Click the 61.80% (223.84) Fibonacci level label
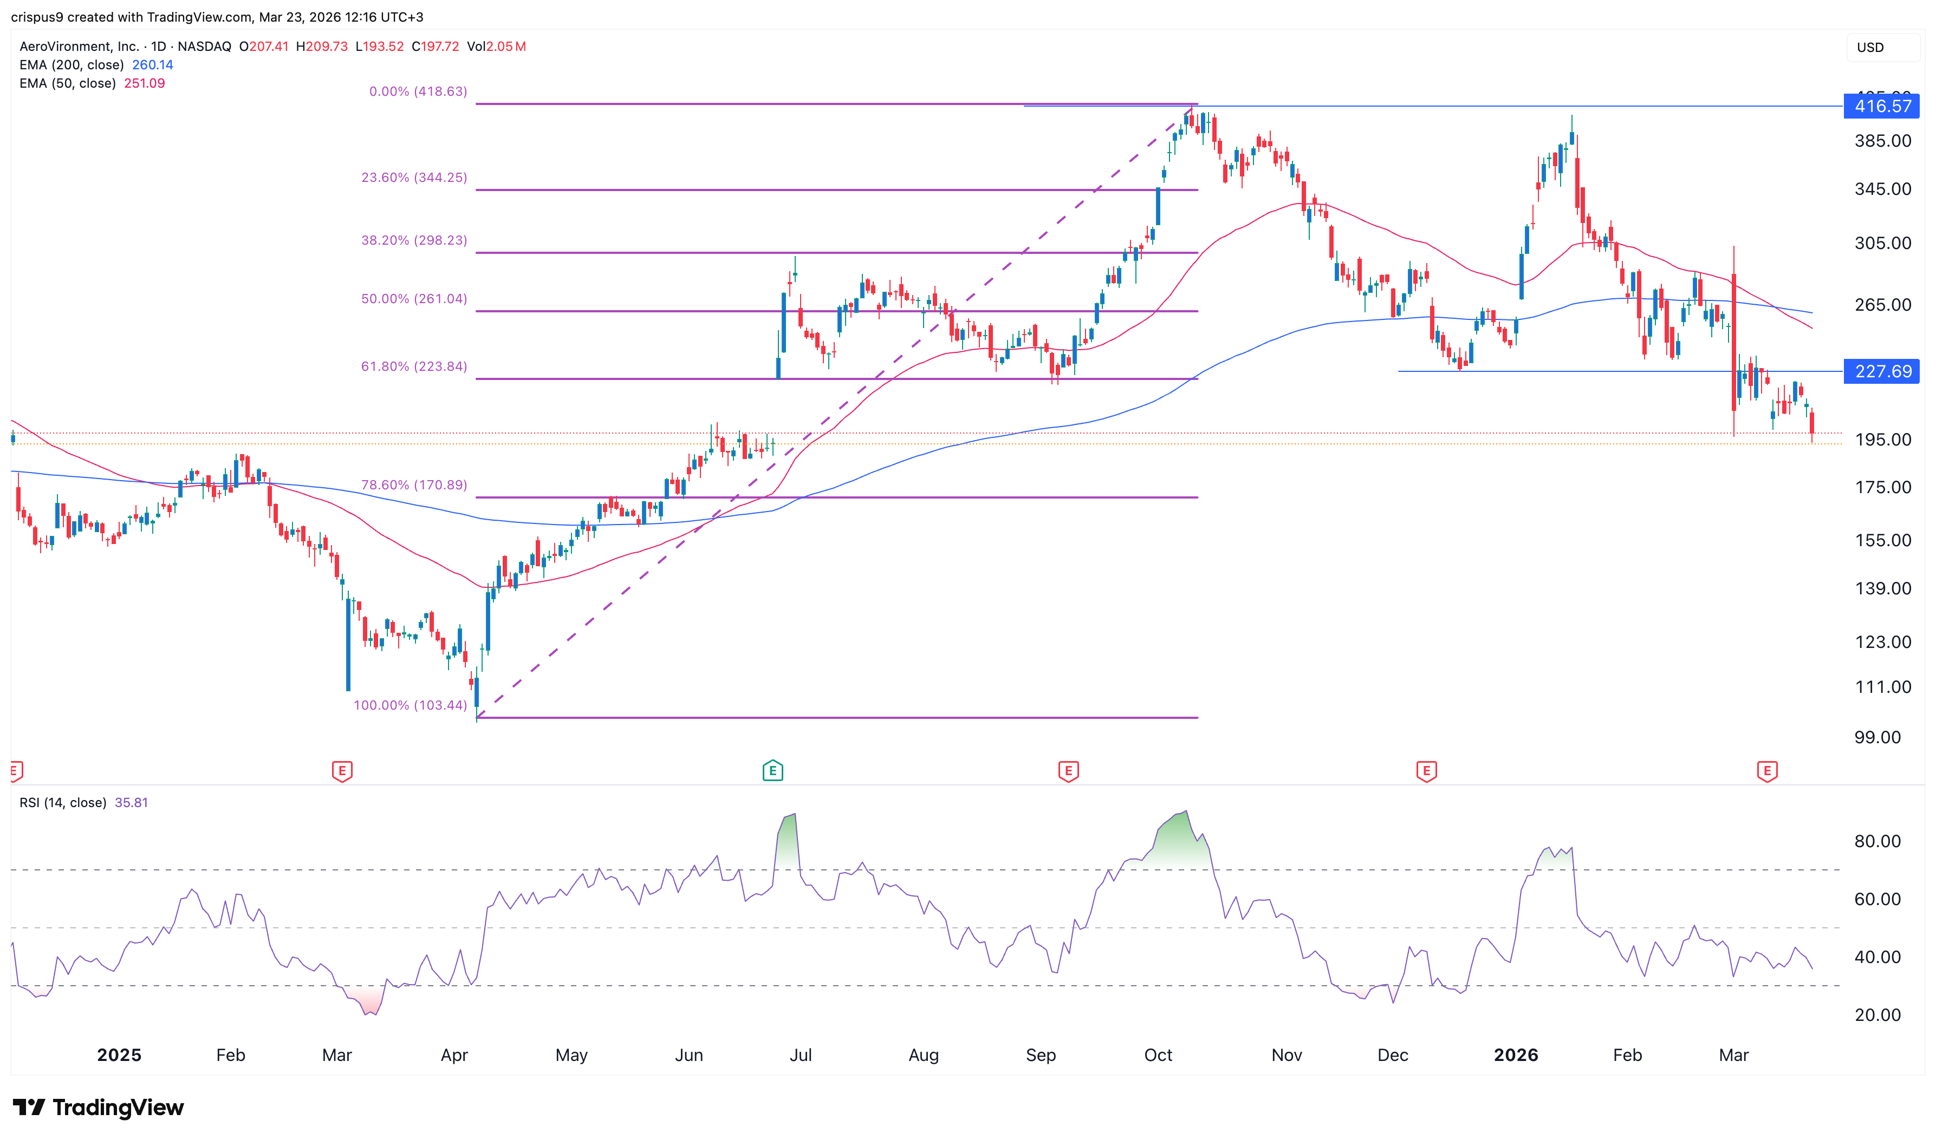The height and width of the screenshot is (1140, 1936). click(413, 366)
